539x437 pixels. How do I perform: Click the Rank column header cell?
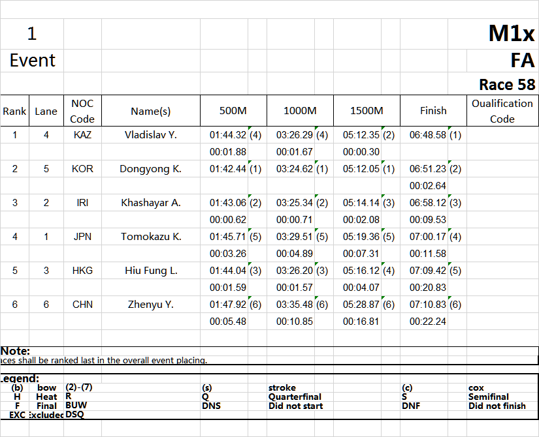click(x=14, y=111)
